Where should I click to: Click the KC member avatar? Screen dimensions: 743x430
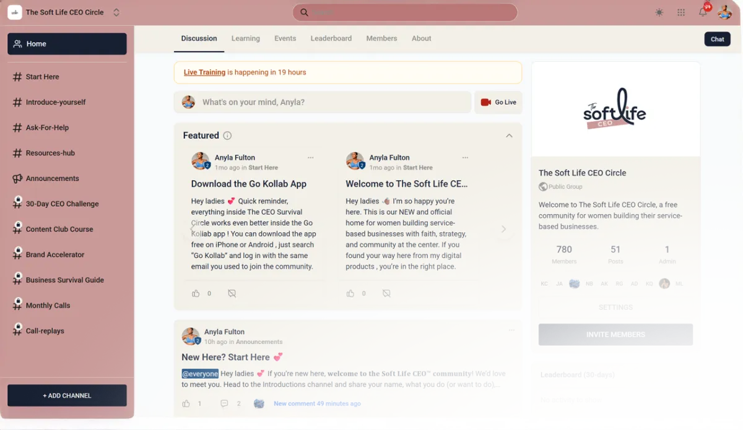click(545, 284)
